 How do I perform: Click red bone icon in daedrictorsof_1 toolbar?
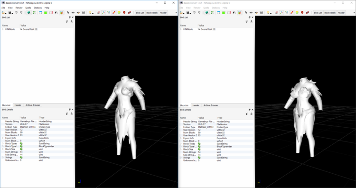(292, 13)
